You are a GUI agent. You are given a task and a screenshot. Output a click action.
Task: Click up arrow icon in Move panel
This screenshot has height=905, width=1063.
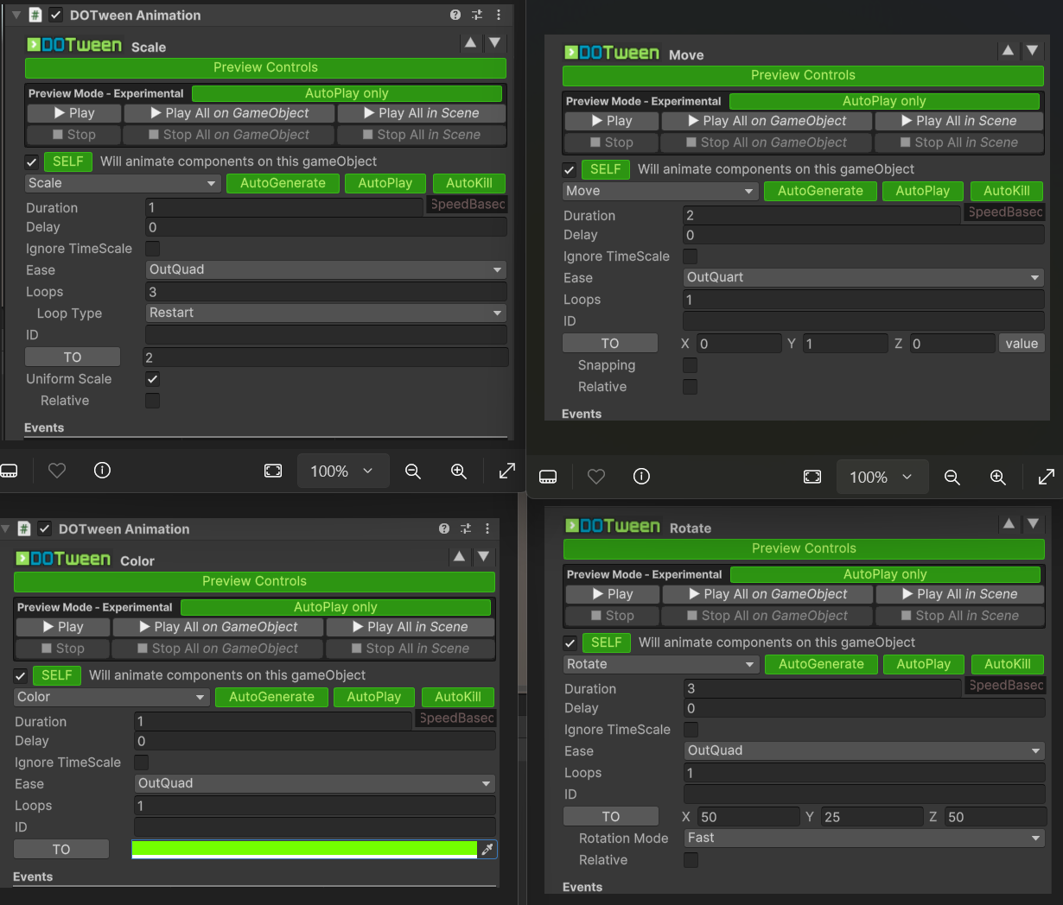click(x=1008, y=50)
